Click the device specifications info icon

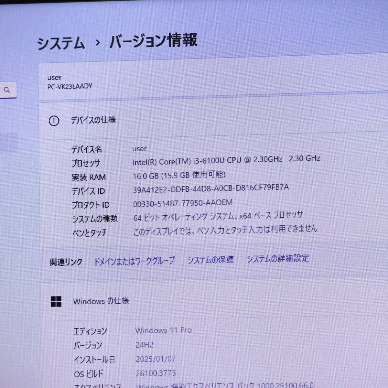tap(54, 121)
